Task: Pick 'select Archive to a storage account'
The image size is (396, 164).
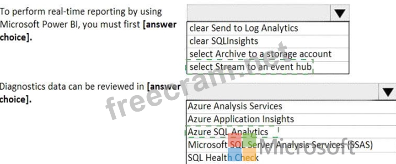Action: (x=268, y=54)
